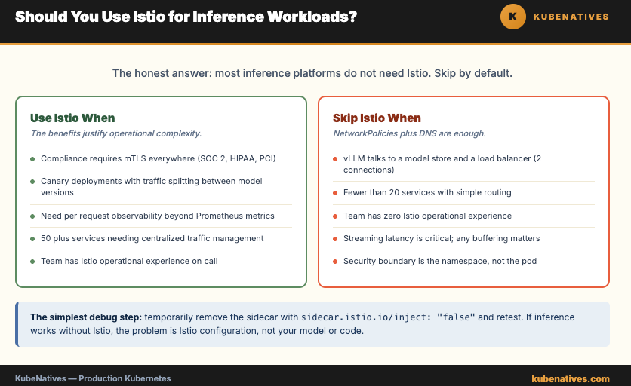Click 'Need per request observability beyond Prometheus metrics'
The height and width of the screenshot is (386, 631).
[157, 216]
